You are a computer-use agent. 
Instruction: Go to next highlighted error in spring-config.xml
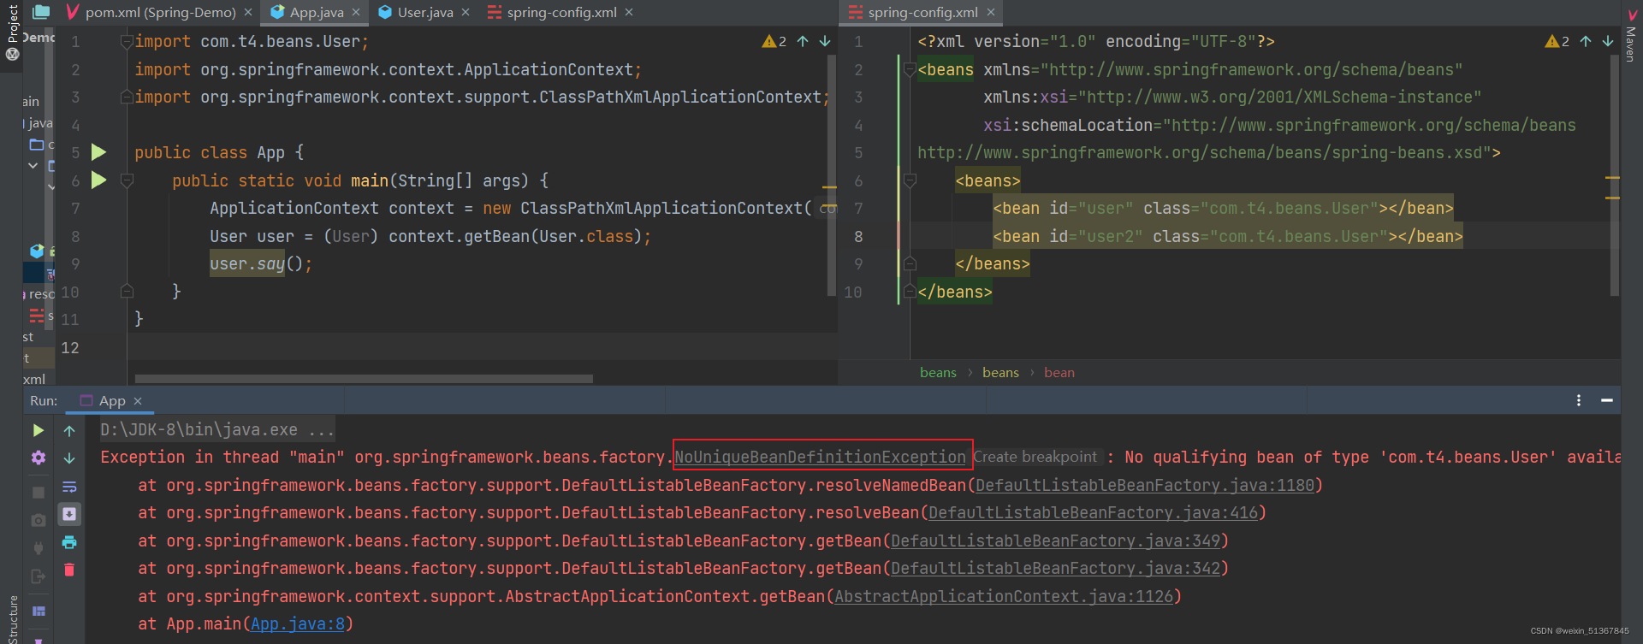[1608, 41]
